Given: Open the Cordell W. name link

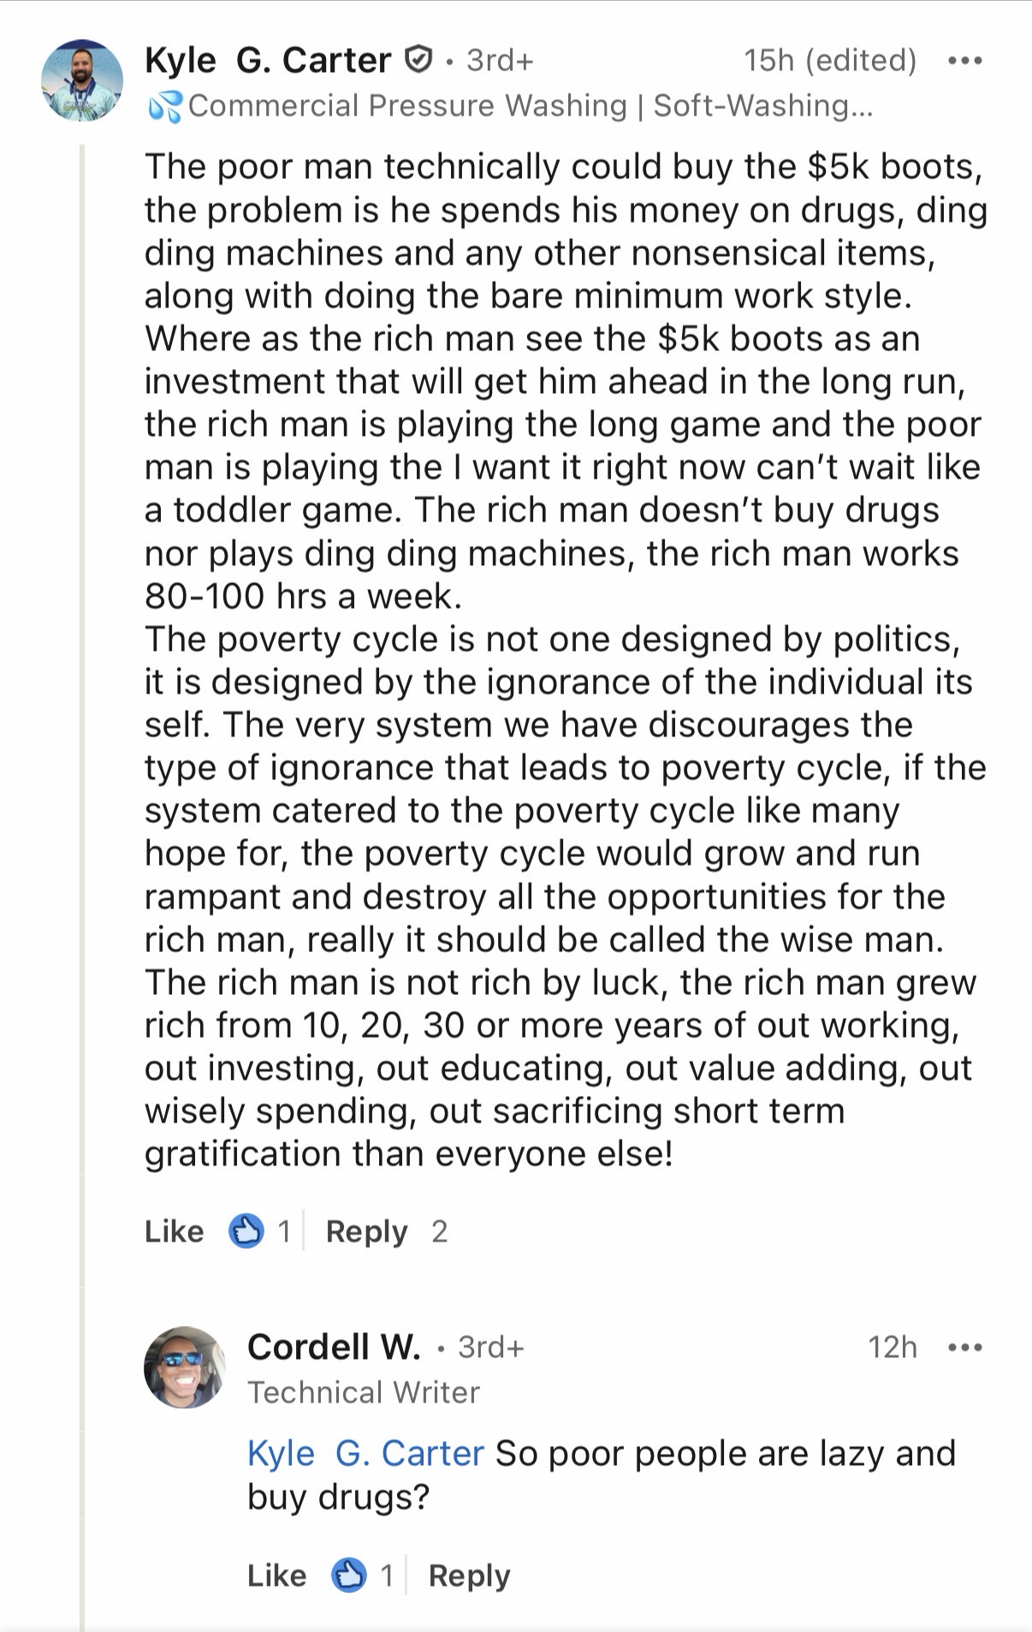Looking at the screenshot, I should [x=334, y=1347].
